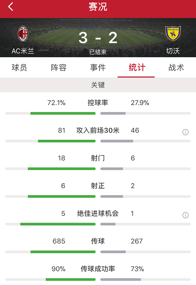Viewport: 196px width, 285px height.
Task: Open the Chievo team crest
Action: [173, 34]
